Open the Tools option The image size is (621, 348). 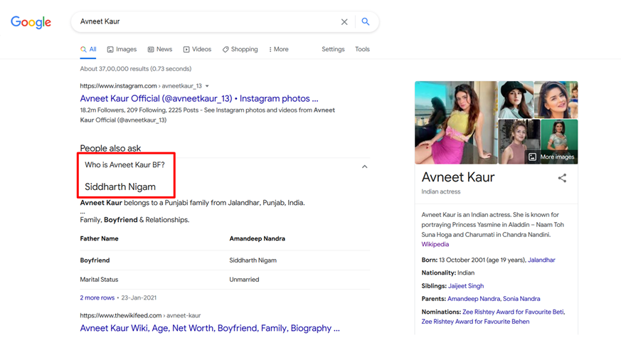coord(362,49)
